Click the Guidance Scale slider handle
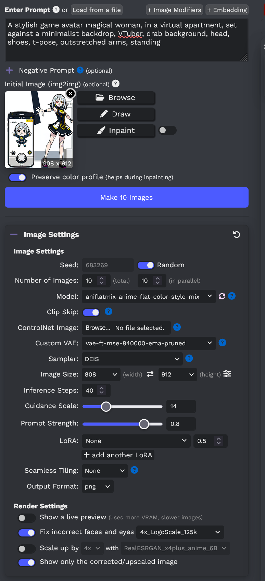Image resolution: width=265 pixels, height=581 pixels. coord(106,407)
